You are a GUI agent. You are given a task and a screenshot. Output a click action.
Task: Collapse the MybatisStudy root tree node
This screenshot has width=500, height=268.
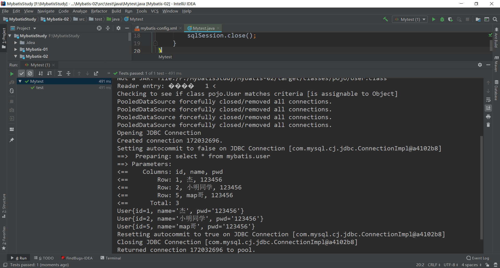[10, 36]
